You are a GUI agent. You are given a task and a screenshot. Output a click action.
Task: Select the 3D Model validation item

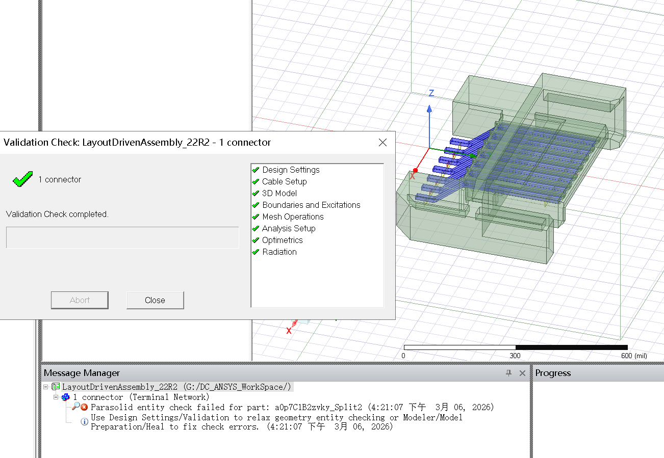(279, 193)
